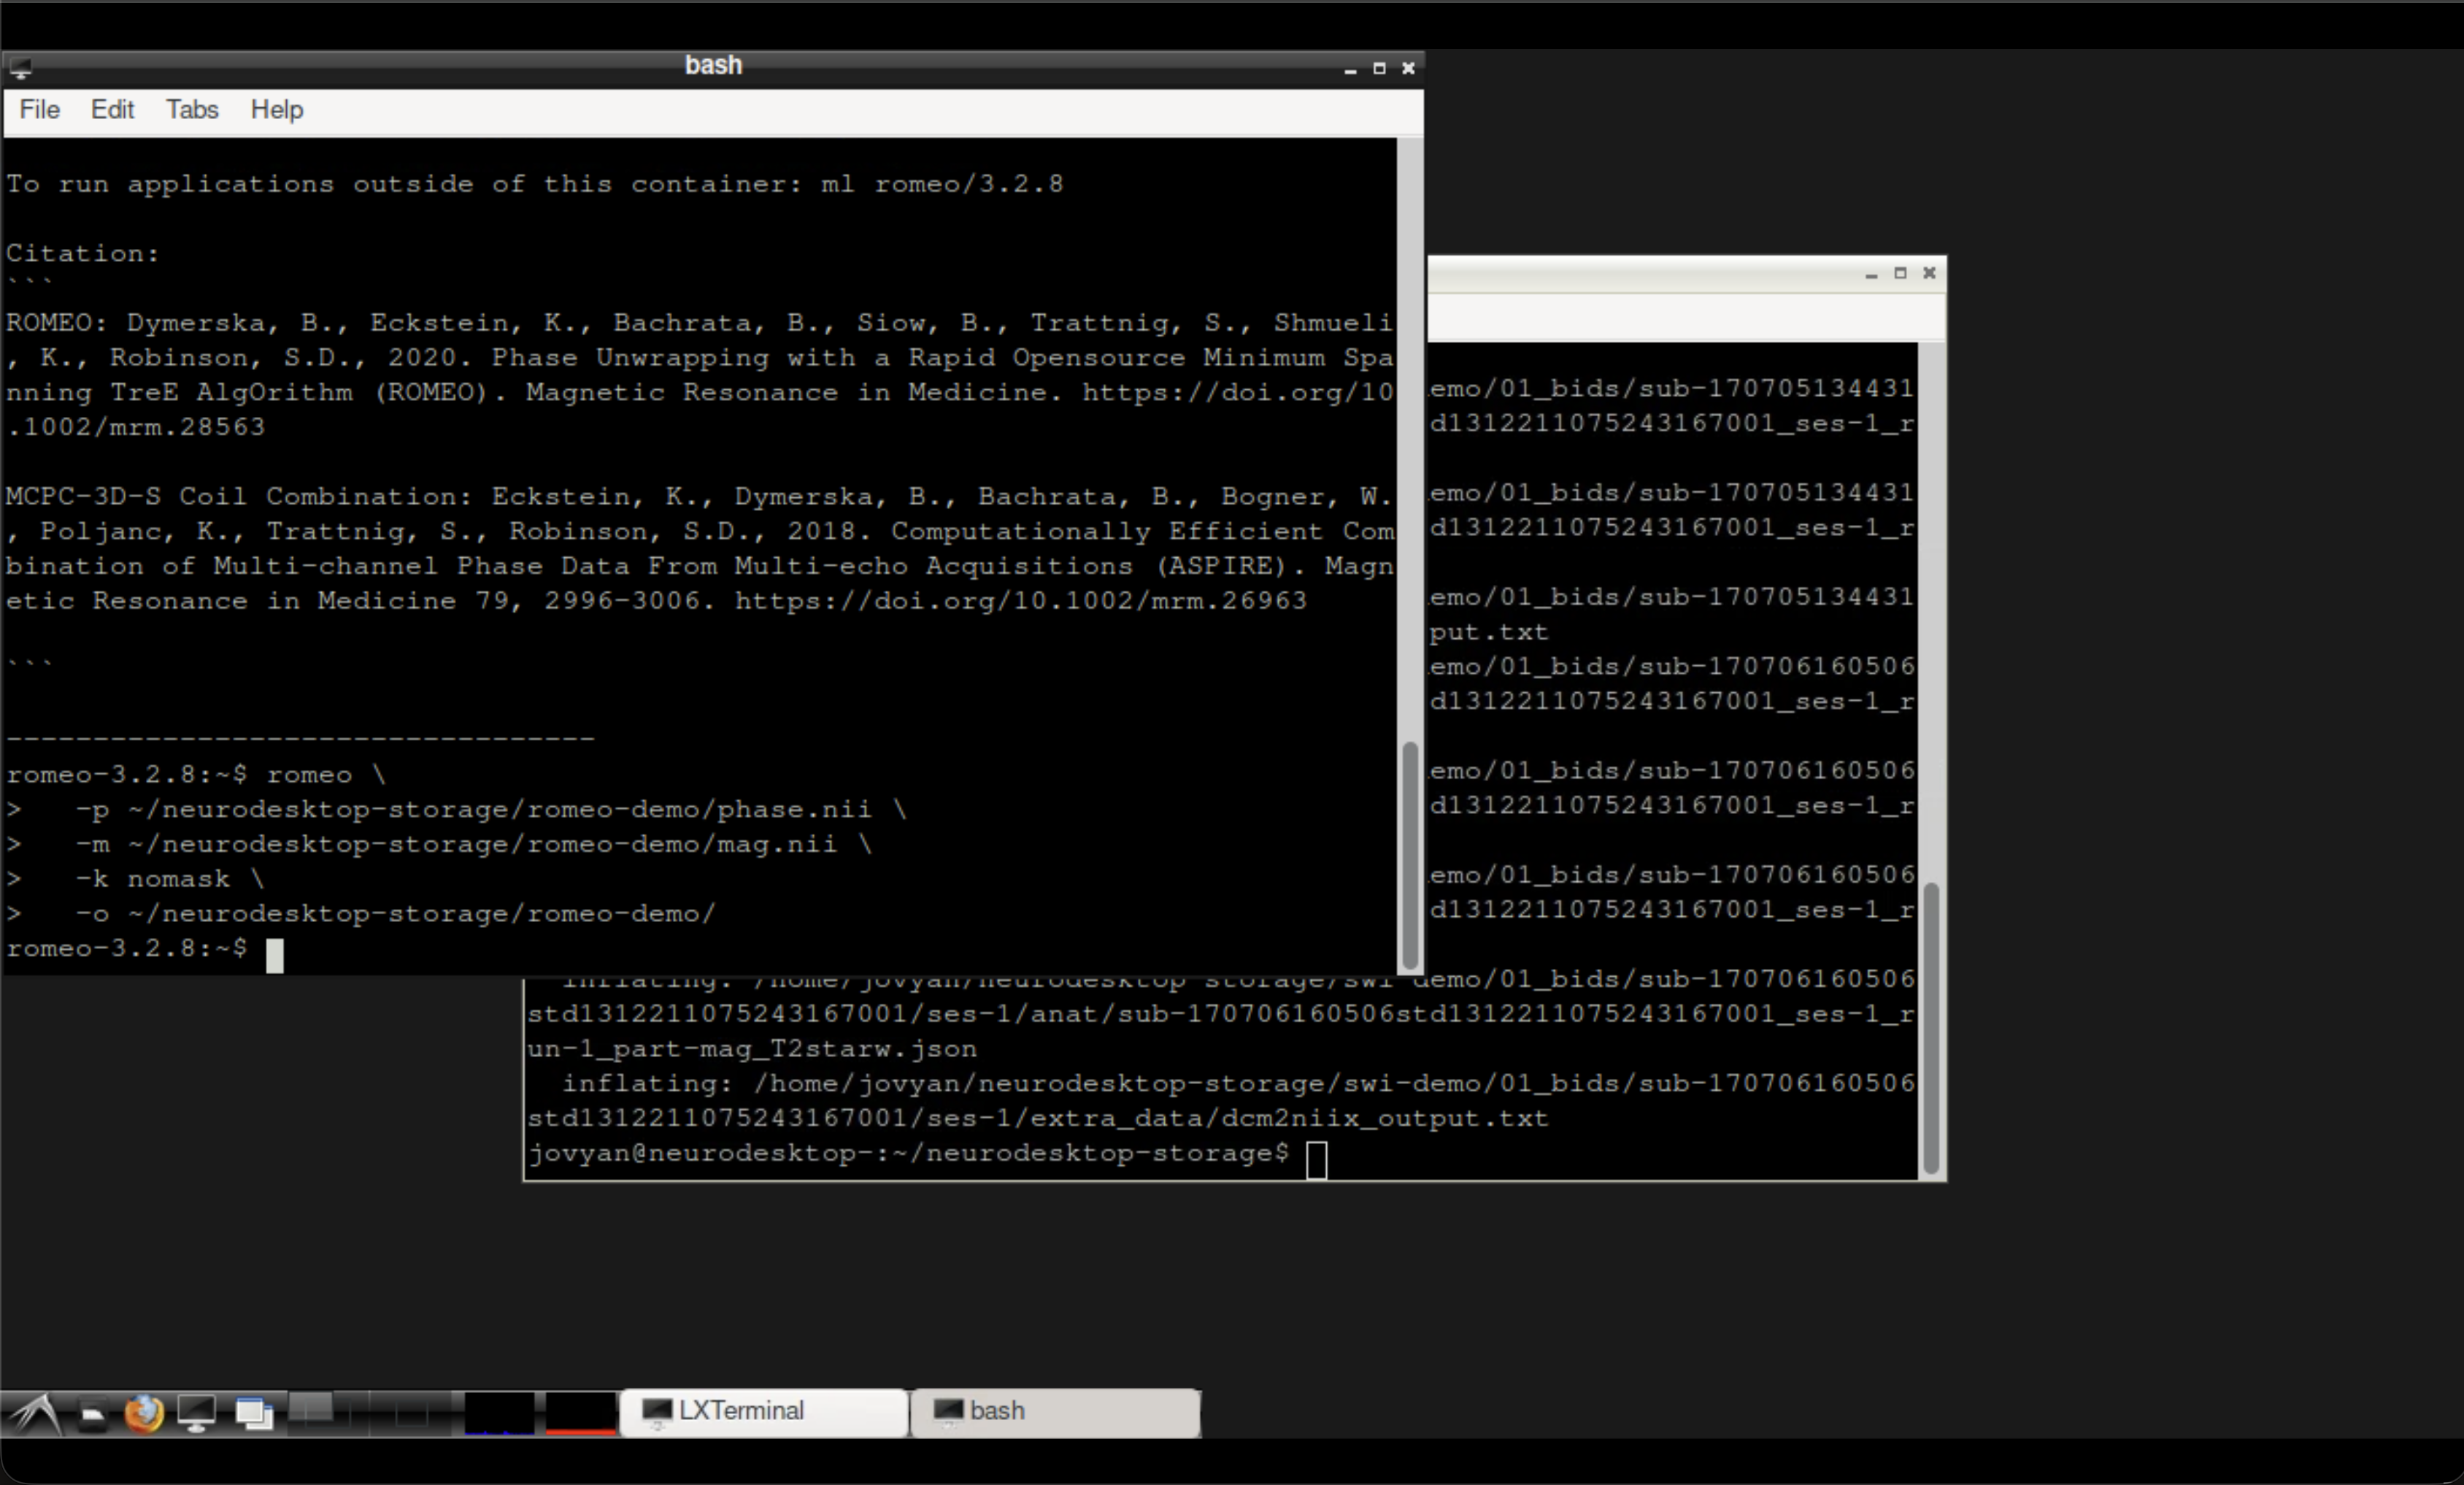The image size is (2464, 1485).
Task: Close the bash terminal window
Action: (x=1408, y=69)
